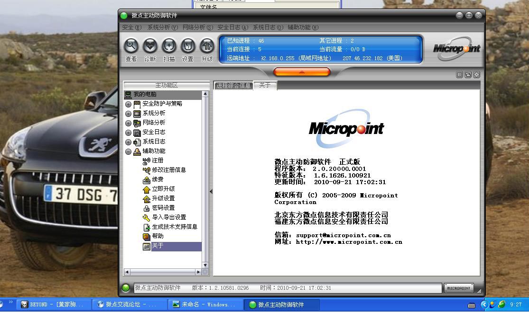Switch to the 未命名 Windows taskbar item

pos(206,304)
